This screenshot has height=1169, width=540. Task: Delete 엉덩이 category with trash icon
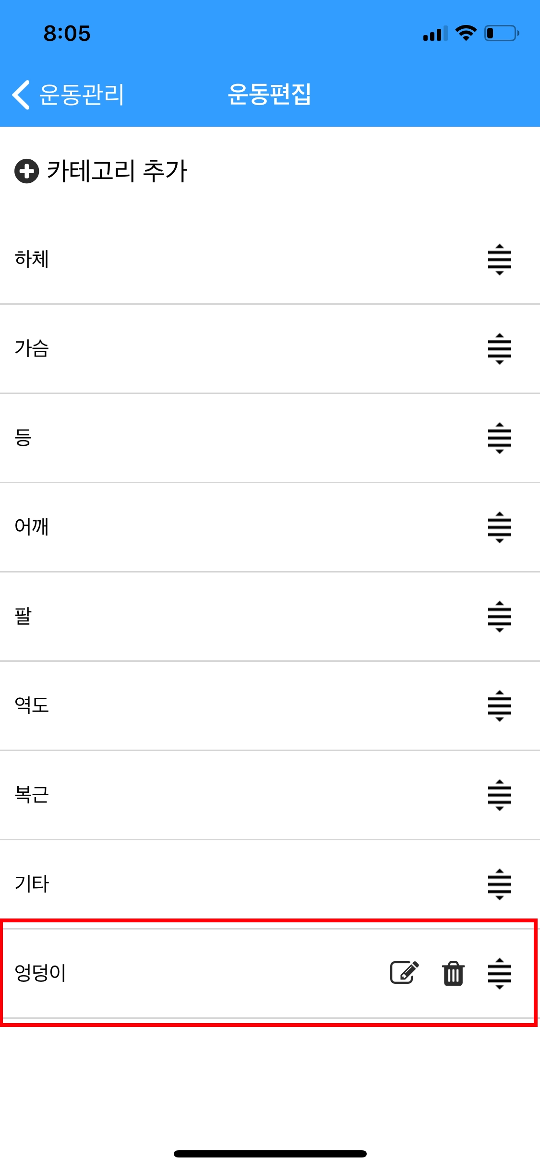[x=453, y=973]
